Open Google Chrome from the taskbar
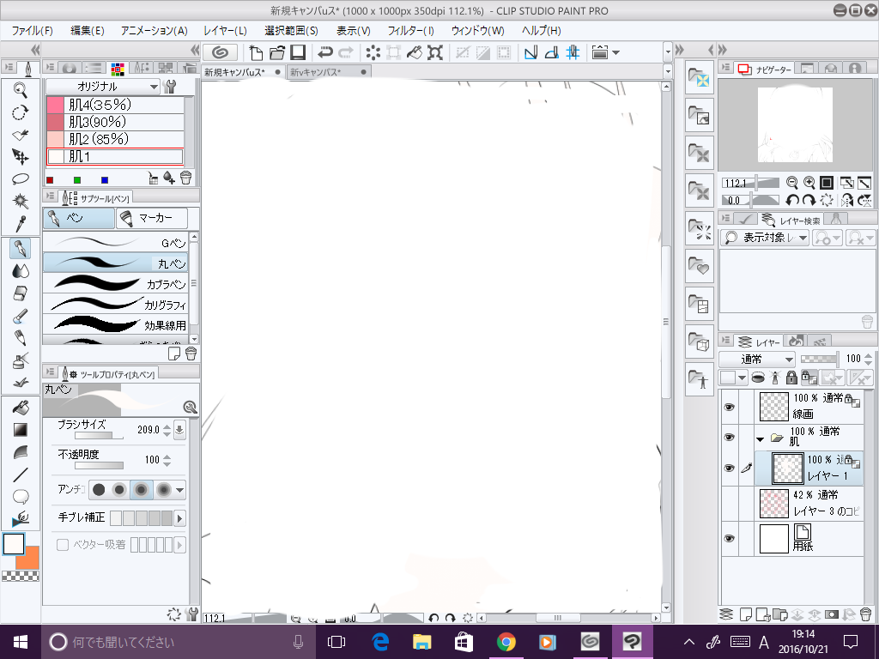The width and height of the screenshot is (879, 659). [506, 641]
